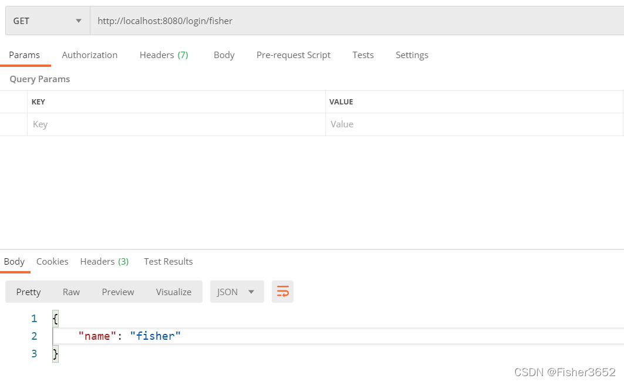This screenshot has height=382, width=624.
Task: Open the Test Results tab
Action: [168, 262]
